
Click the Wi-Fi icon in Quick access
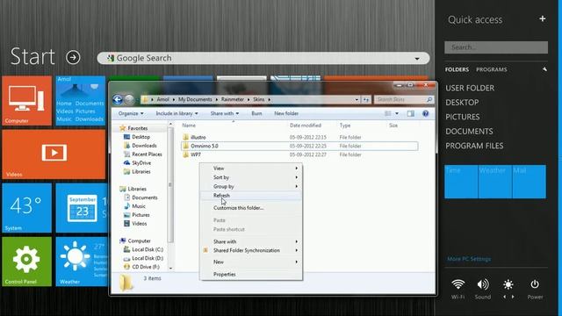458,284
